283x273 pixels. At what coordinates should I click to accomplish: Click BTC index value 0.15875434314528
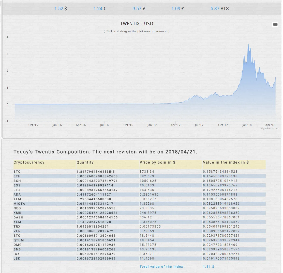click(x=220, y=171)
